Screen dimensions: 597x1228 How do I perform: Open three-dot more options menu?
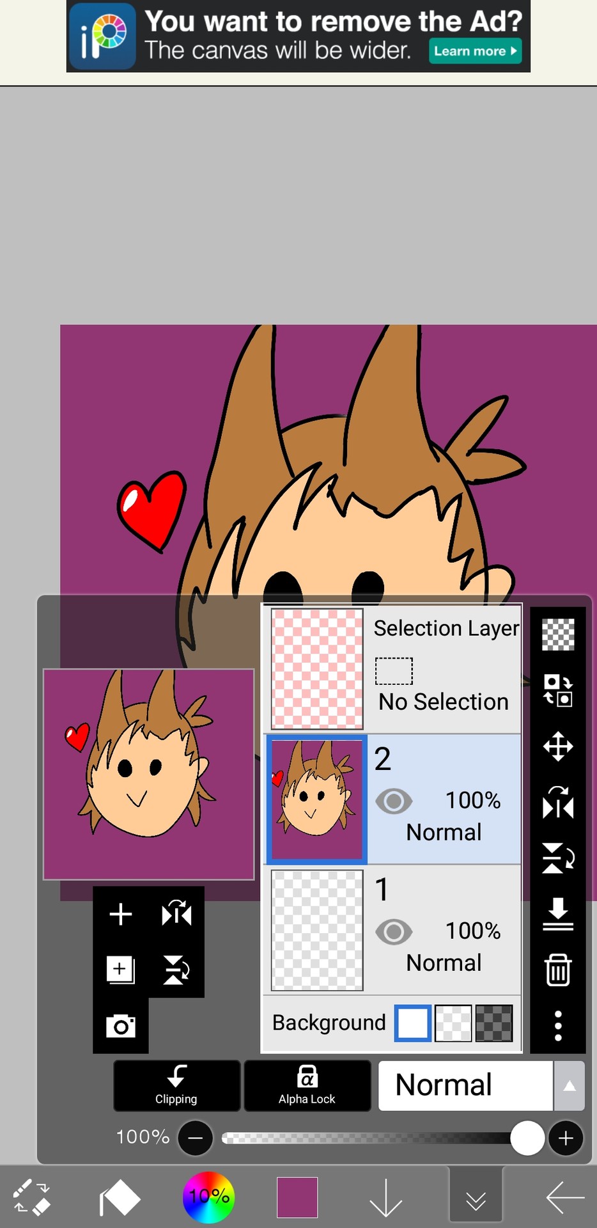tap(558, 1025)
